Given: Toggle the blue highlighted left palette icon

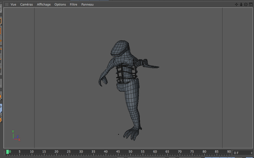Looking at the screenshot, I should coord(1,108).
